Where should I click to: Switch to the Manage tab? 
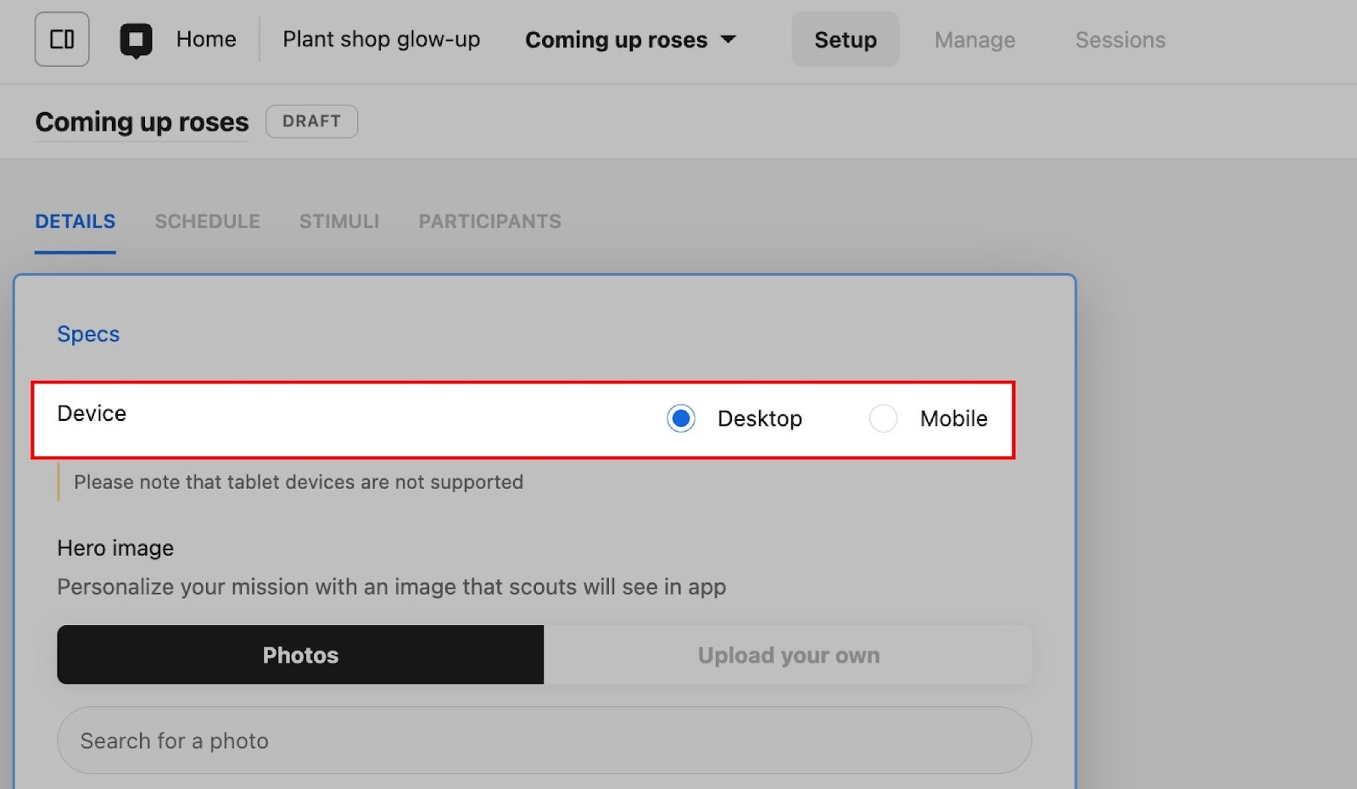(x=974, y=40)
